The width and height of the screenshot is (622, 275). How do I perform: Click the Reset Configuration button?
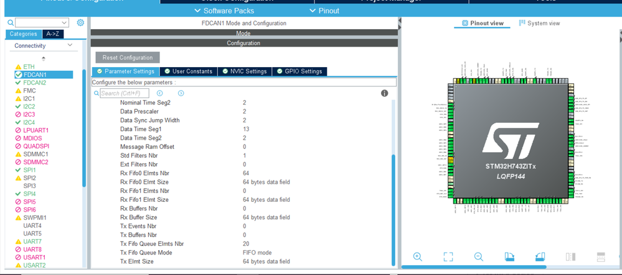pyautogui.click(x=128, y=57)
